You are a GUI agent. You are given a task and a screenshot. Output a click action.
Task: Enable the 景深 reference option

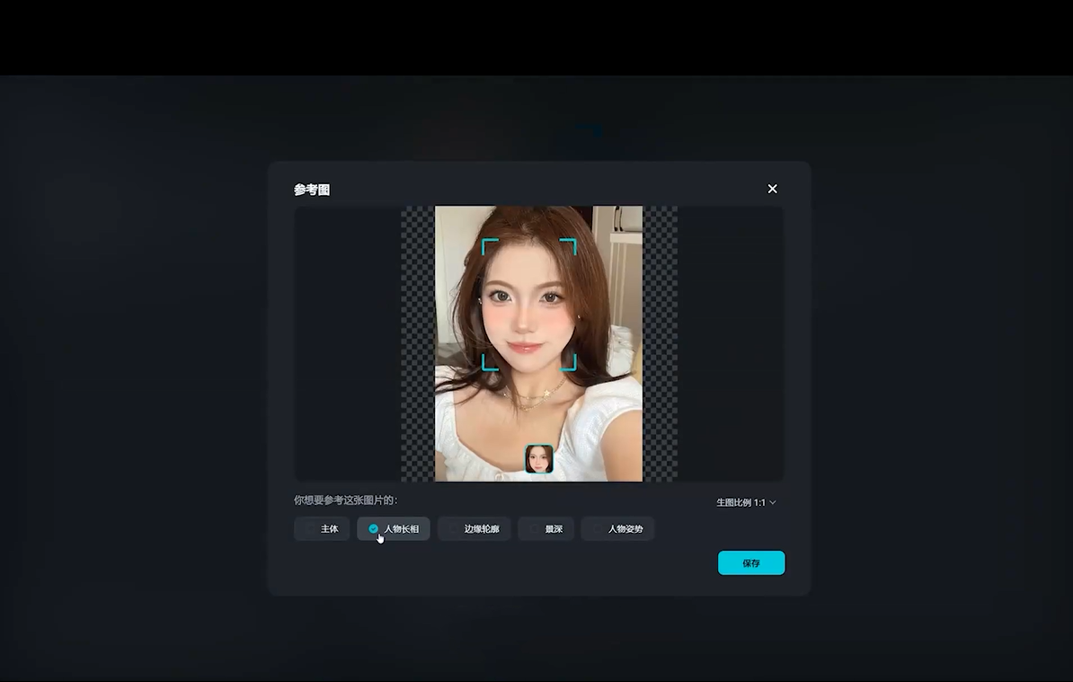(546, 529)
